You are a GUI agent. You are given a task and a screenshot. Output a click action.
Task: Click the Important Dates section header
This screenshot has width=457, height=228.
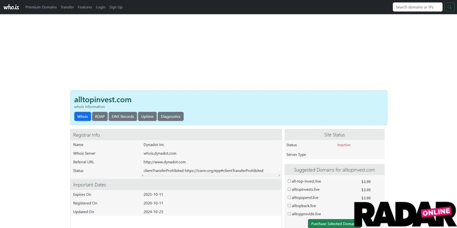[176, 185]
